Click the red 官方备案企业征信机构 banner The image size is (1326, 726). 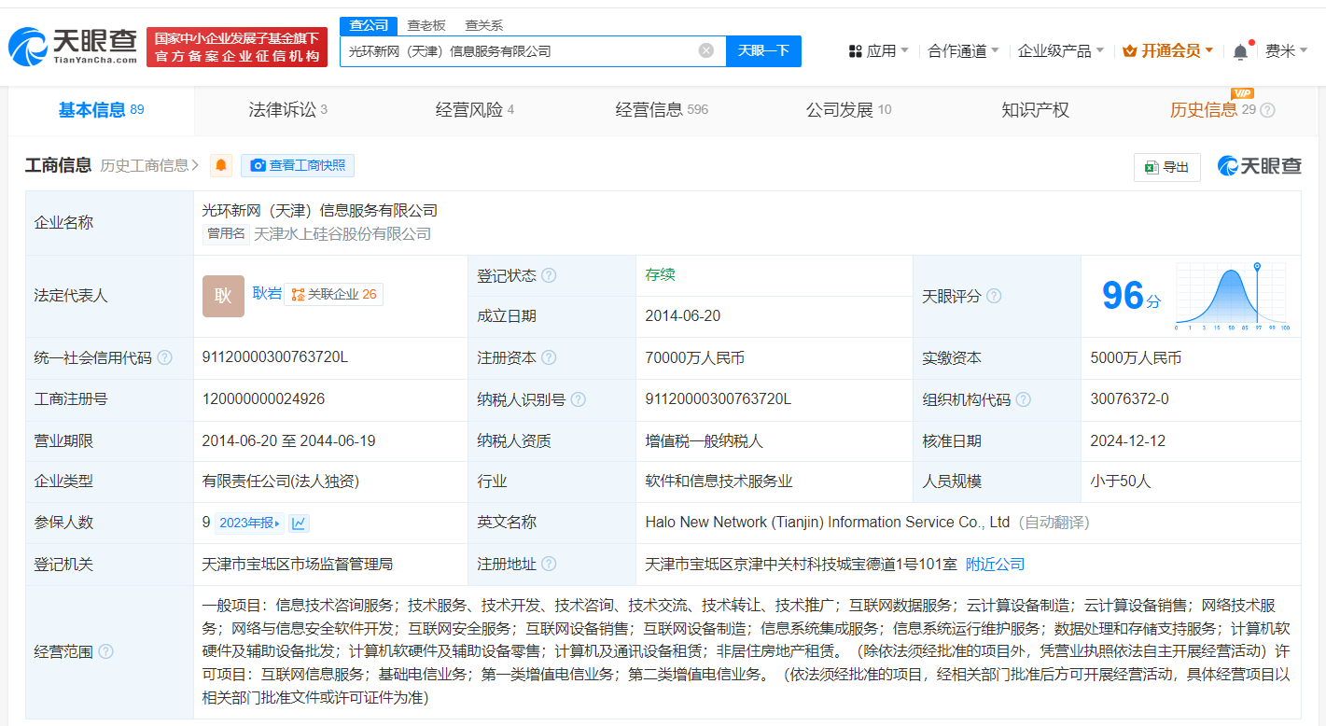tap(237, 47)
